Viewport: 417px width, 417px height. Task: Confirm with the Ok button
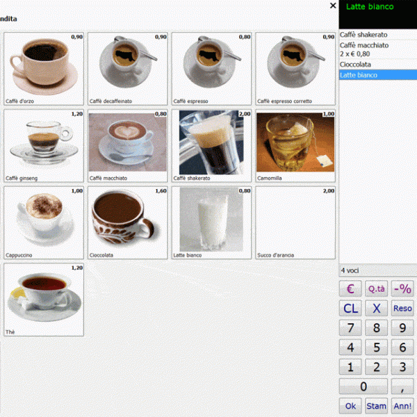pyautogui.click(x=350, y=405)
